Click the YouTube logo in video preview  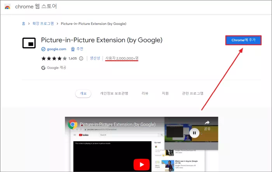click(x=84, y=135)
